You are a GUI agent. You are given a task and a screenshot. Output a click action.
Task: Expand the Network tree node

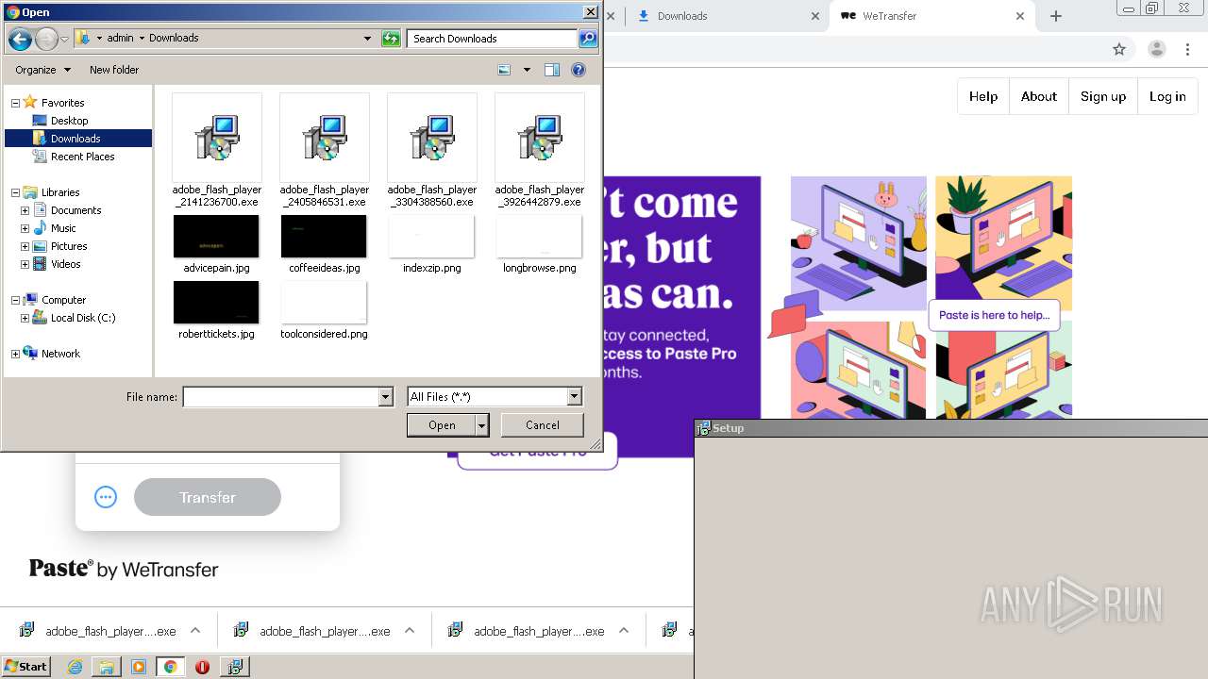(15, 354)
